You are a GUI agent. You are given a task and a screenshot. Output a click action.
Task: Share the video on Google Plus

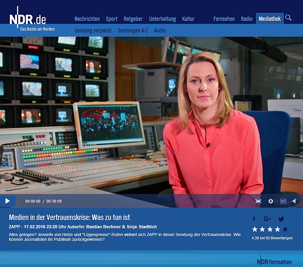coord(267,219)
